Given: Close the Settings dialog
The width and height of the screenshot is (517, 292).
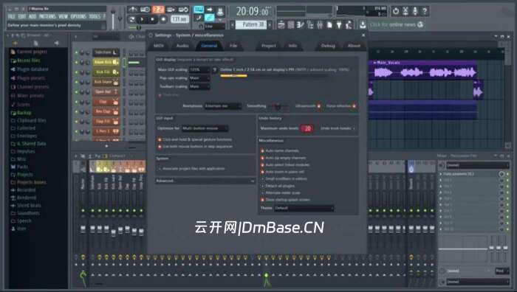Looking at the screenshot, I should (x=363, y=35).
